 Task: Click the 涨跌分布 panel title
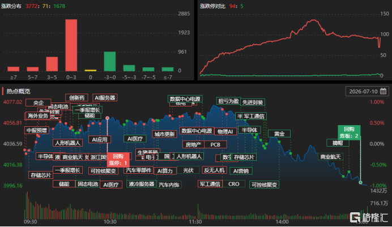pos(11,6)
